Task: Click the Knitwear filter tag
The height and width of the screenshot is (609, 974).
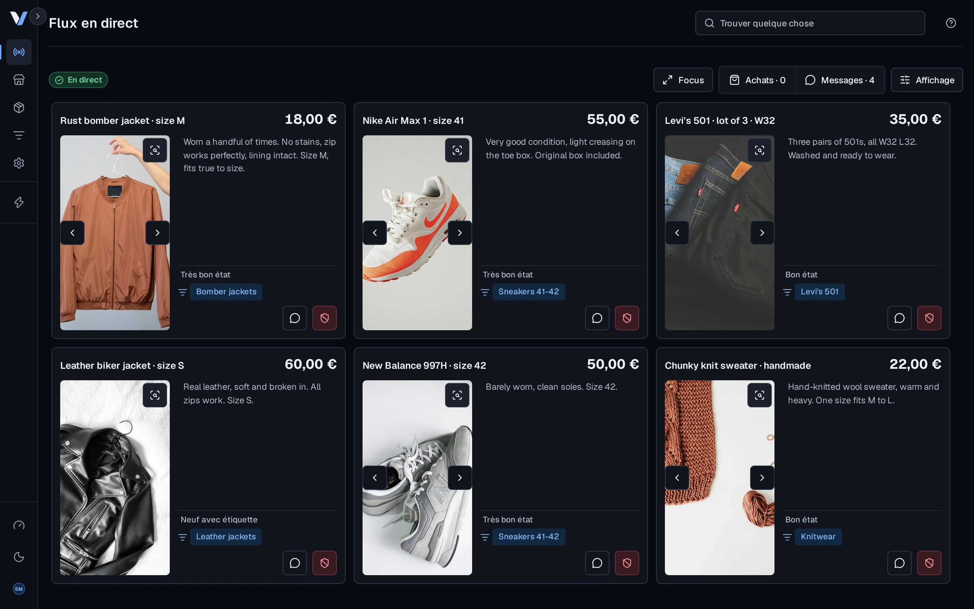Action: tap(818, 537)
